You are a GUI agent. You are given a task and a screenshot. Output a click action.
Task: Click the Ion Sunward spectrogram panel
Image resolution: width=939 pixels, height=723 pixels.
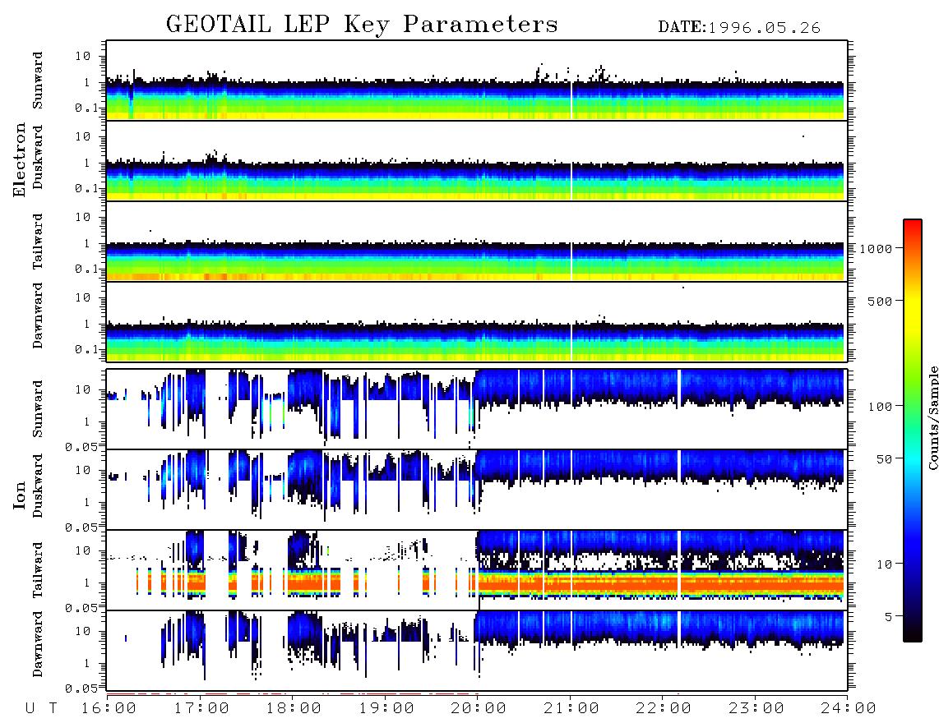point(477,409)
